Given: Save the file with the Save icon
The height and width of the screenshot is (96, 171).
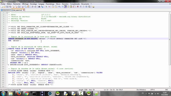Looking at the screenshot, I should 7,7.
